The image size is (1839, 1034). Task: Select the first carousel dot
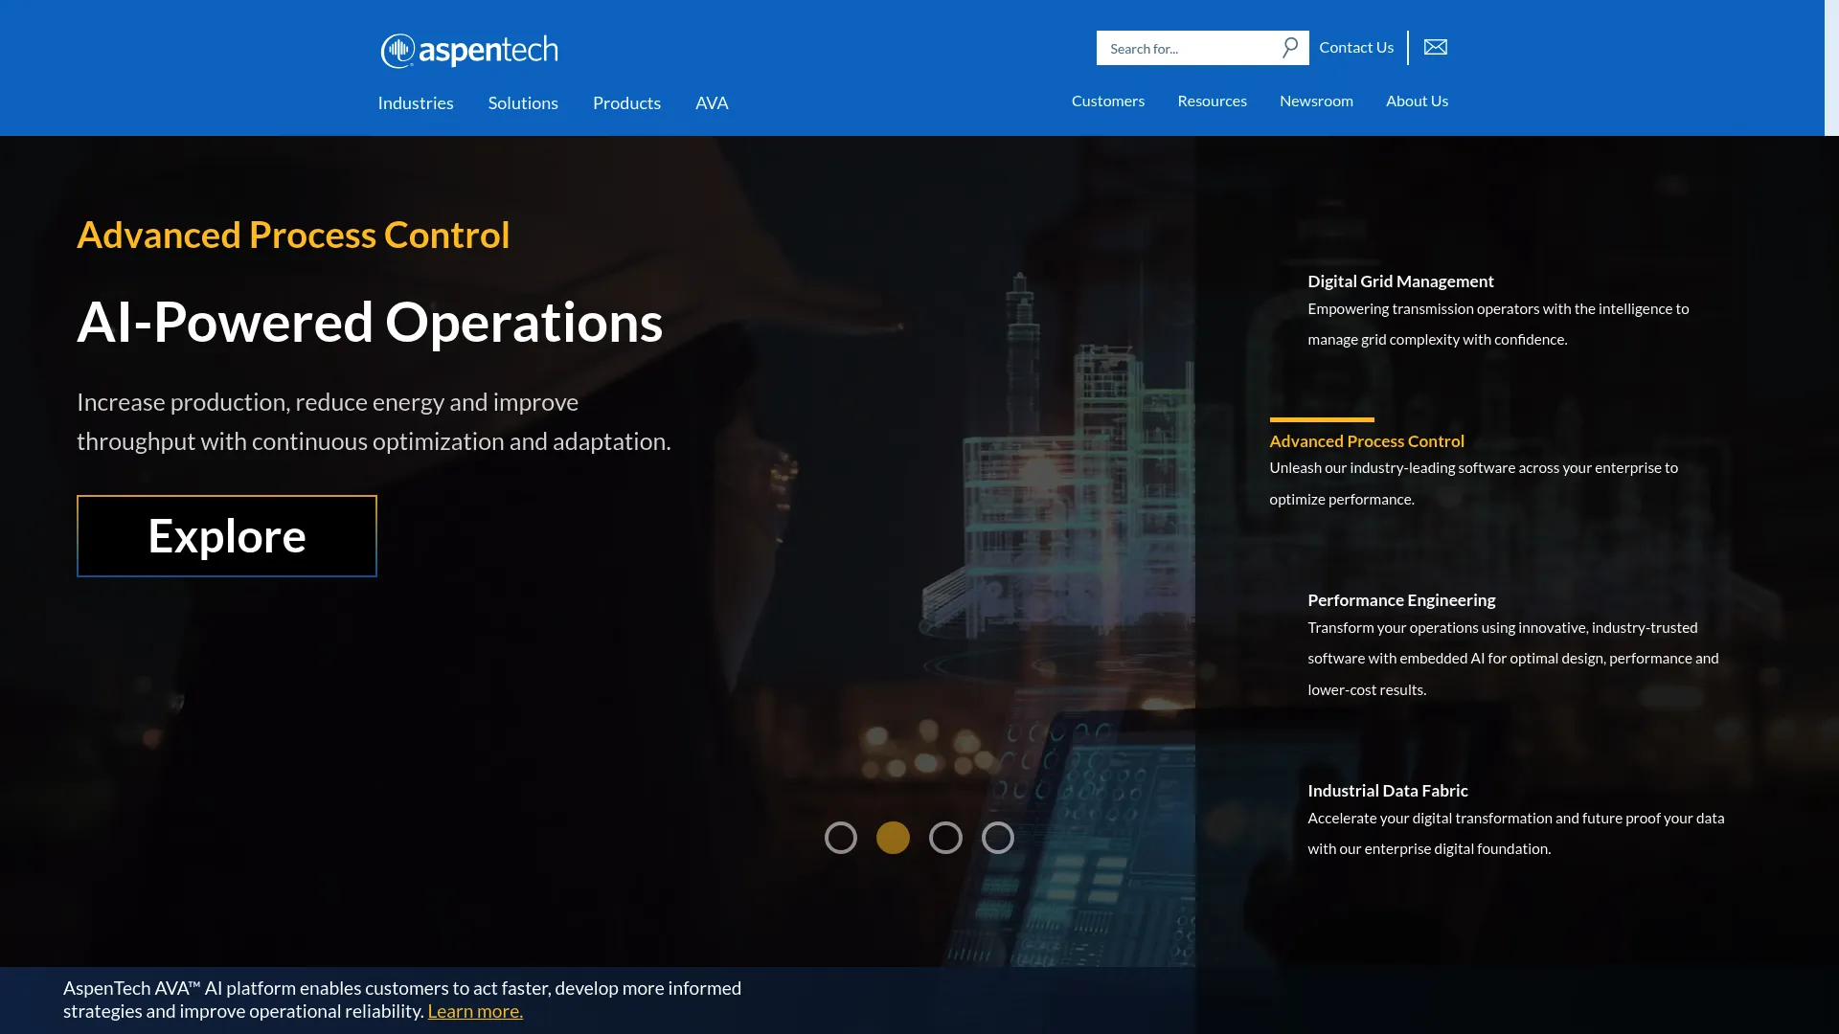(841, 838)
